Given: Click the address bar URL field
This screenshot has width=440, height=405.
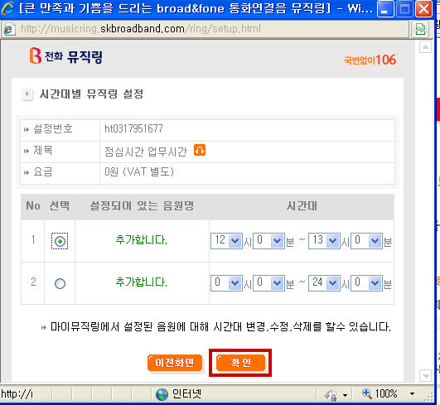Looking at the screenshot, I should (205, 29).
